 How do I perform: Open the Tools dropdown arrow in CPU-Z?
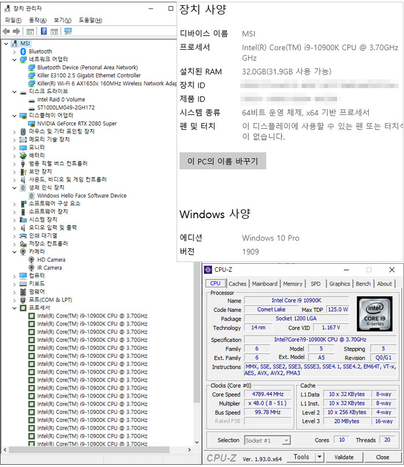[320, 457]
